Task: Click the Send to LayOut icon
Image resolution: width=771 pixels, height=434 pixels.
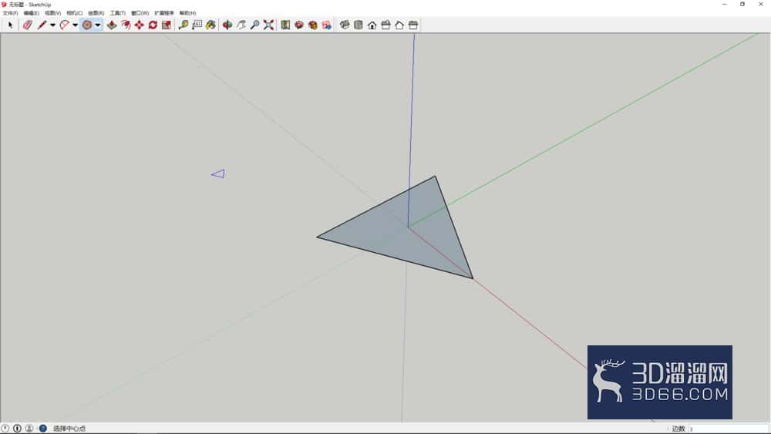Action: [x=313, y=25]
